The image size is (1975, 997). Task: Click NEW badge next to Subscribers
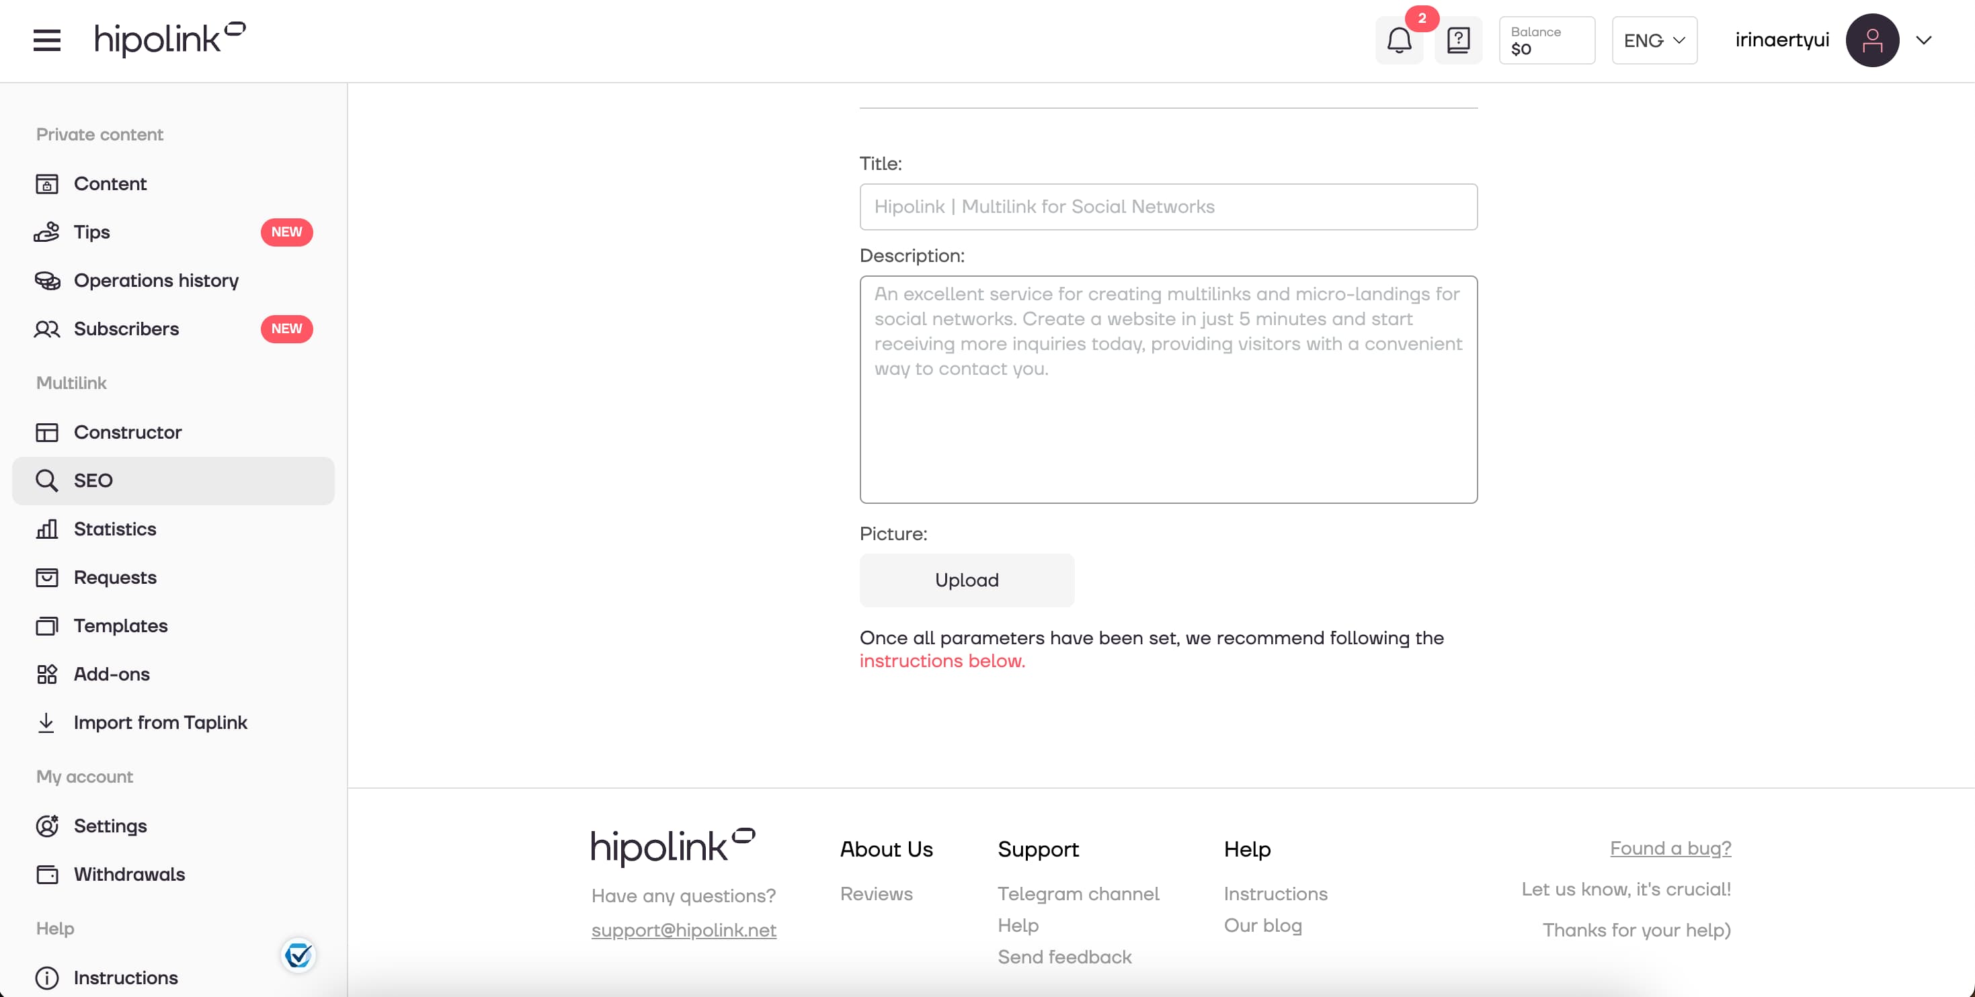click(x=287, y=329)
